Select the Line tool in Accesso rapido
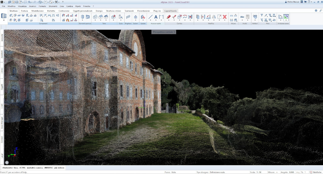The height and width of the screenshot is (174, 323). (x=150, y=17)
